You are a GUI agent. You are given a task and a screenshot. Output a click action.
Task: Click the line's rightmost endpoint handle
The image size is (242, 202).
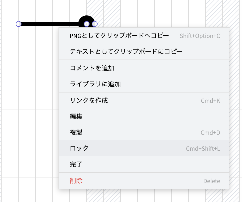[95, 24]
